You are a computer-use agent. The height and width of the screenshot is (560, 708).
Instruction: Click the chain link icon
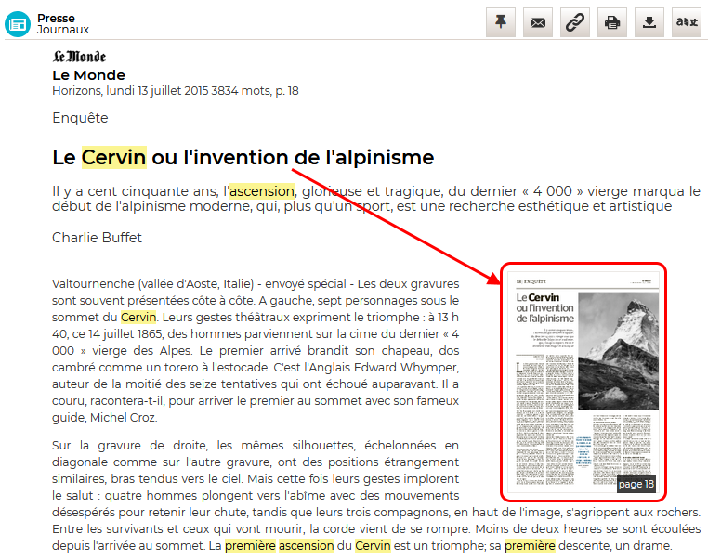click(x=575, y=23)
